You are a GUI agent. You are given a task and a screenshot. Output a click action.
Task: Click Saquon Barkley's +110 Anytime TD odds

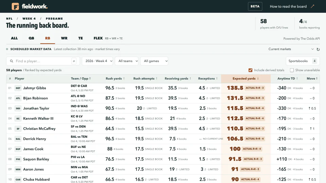pos(282,159)
